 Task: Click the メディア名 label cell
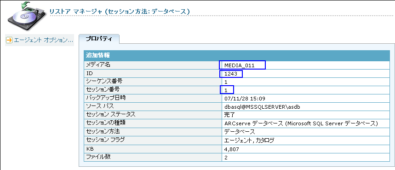[153, 65]
